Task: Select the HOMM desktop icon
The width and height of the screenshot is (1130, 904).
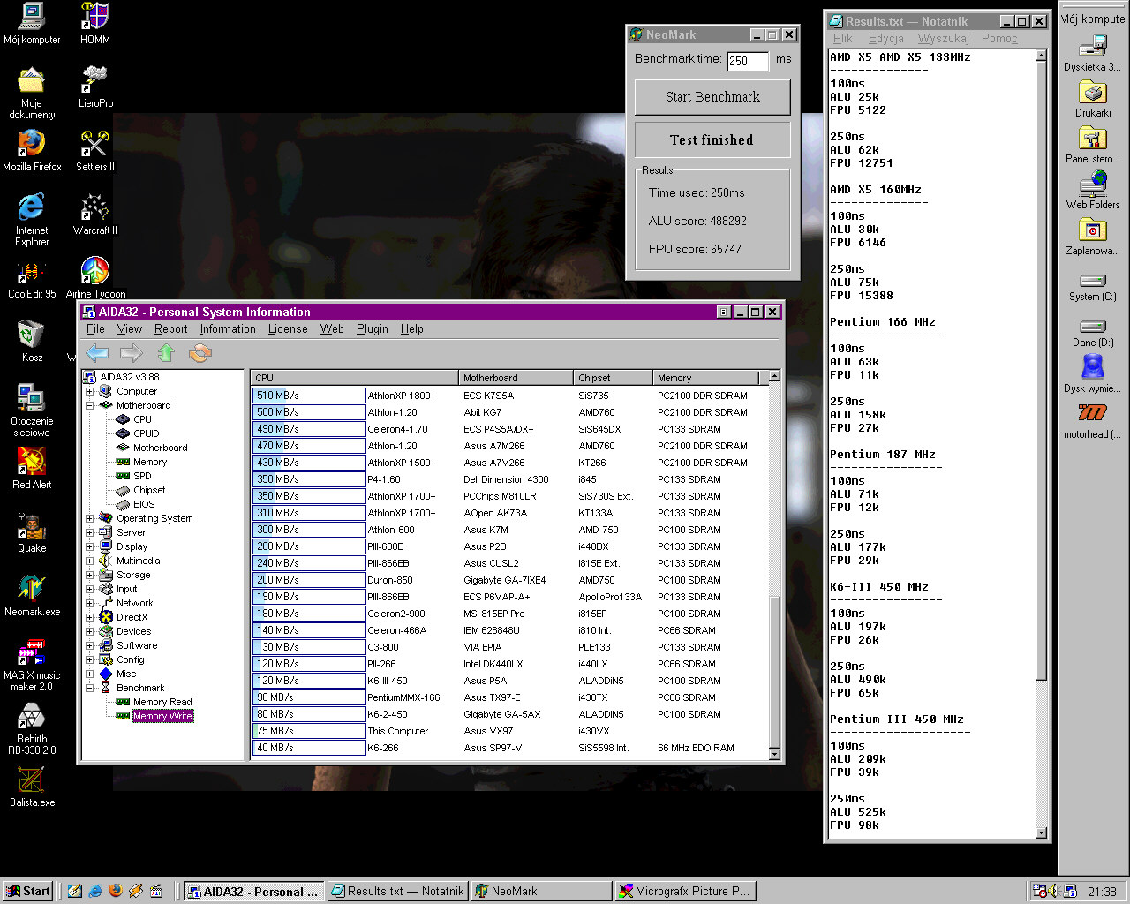Action: click(x=95, y=23)
